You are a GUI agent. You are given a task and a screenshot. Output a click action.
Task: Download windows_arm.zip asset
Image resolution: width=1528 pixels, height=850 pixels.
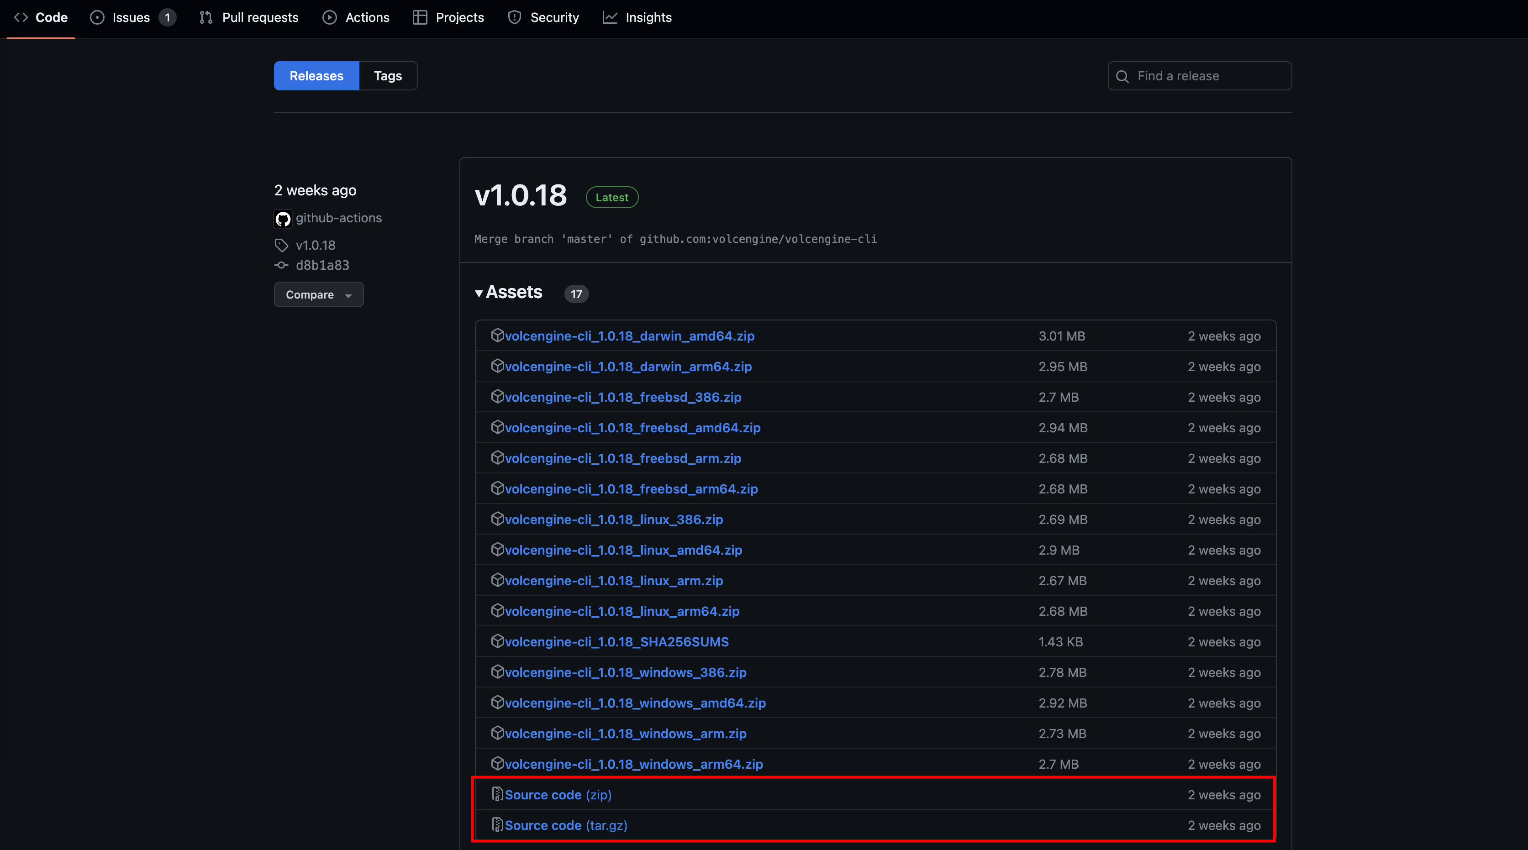(626, 734)
